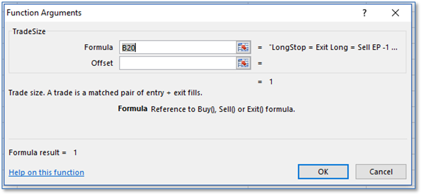Click the computed result value under Offset
422x195 pixels.
click(271, 81)
